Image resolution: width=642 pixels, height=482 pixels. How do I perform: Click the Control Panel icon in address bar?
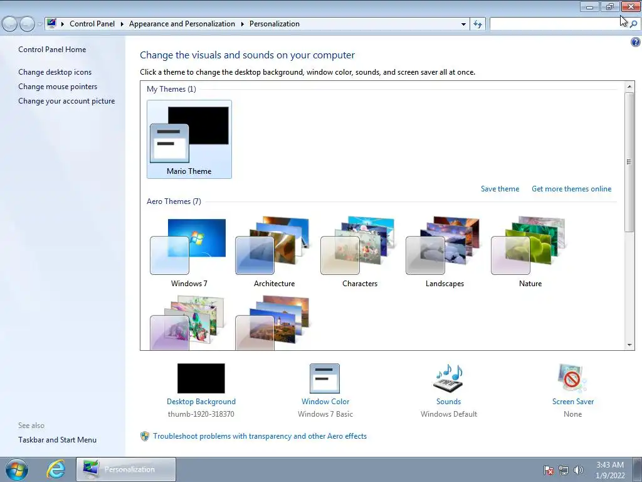[x=51, y=23]
